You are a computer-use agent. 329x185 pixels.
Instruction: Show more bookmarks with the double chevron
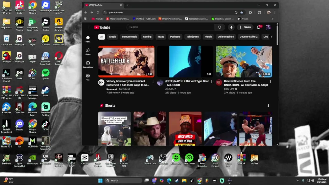[272, 19]
